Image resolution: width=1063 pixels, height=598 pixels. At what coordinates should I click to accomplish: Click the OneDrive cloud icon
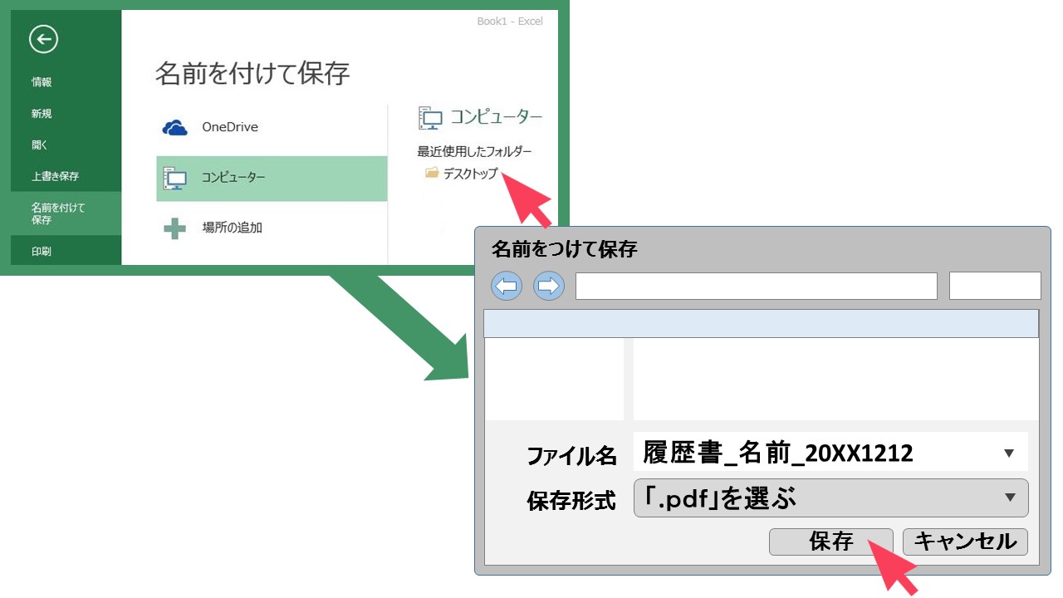pyautogui.click(x=174, y=128)
